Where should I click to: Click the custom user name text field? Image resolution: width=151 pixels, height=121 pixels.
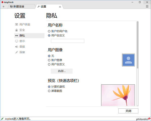(x=67, y=41)
